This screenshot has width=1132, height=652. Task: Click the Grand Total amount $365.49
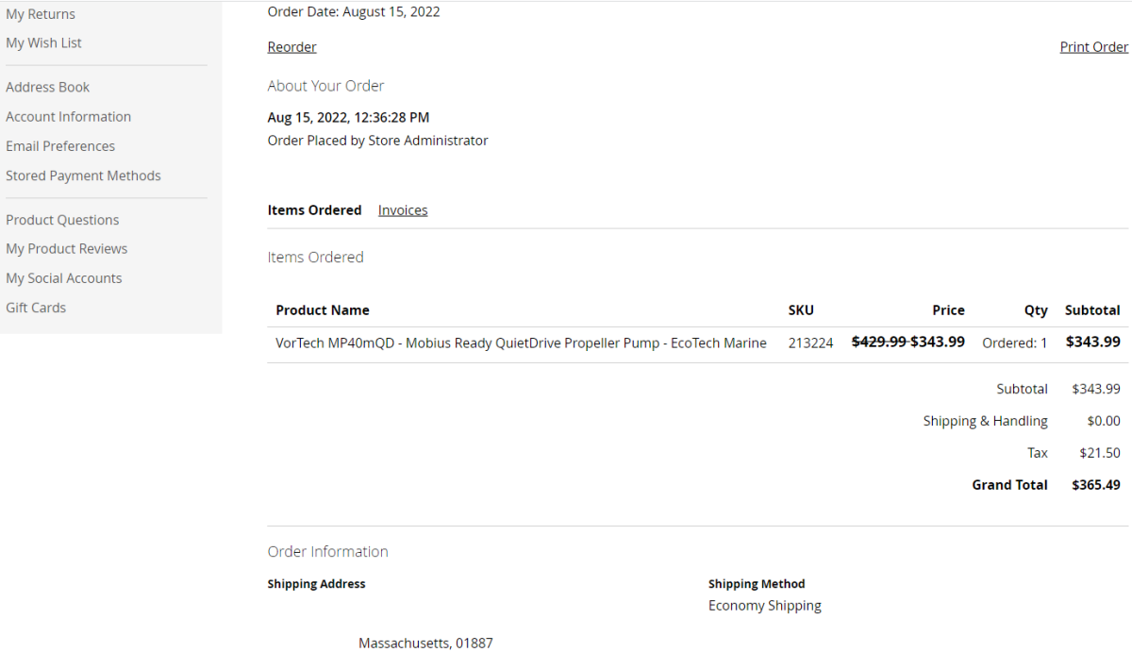click(x=1095, y=485)
